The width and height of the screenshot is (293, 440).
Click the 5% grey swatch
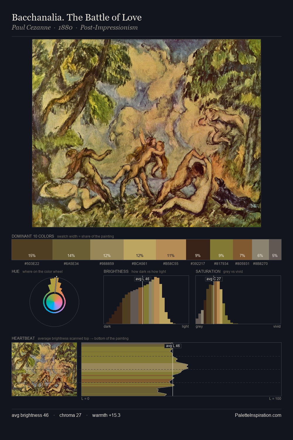[275, 250]
